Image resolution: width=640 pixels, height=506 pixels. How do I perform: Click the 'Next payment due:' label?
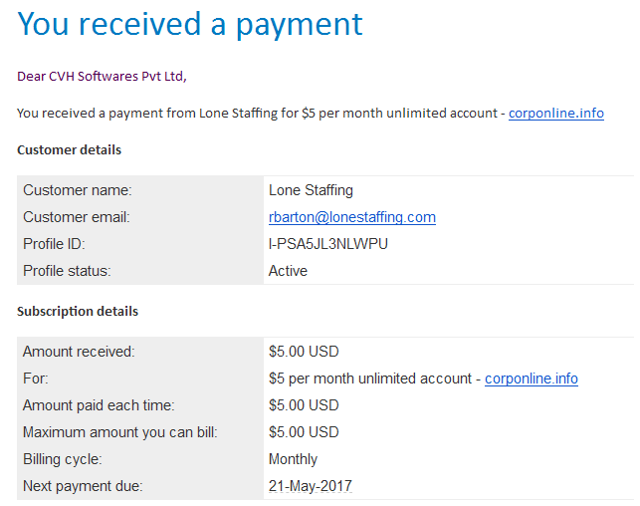83,486
